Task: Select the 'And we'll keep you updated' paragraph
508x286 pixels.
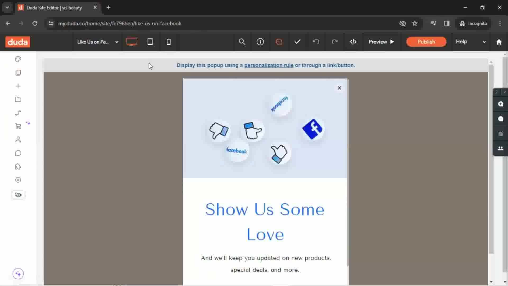Action: tap(266, 264)
